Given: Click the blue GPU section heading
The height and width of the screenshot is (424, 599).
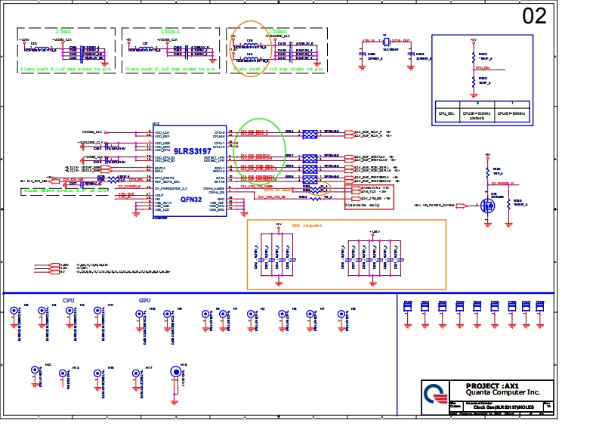Looking at the screenshot, I should [x=145, y=300].
